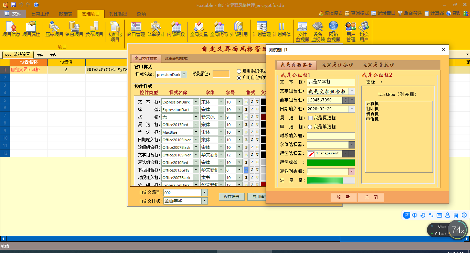Open 文件监视器
470x253 pixels.
pos(302,32)
